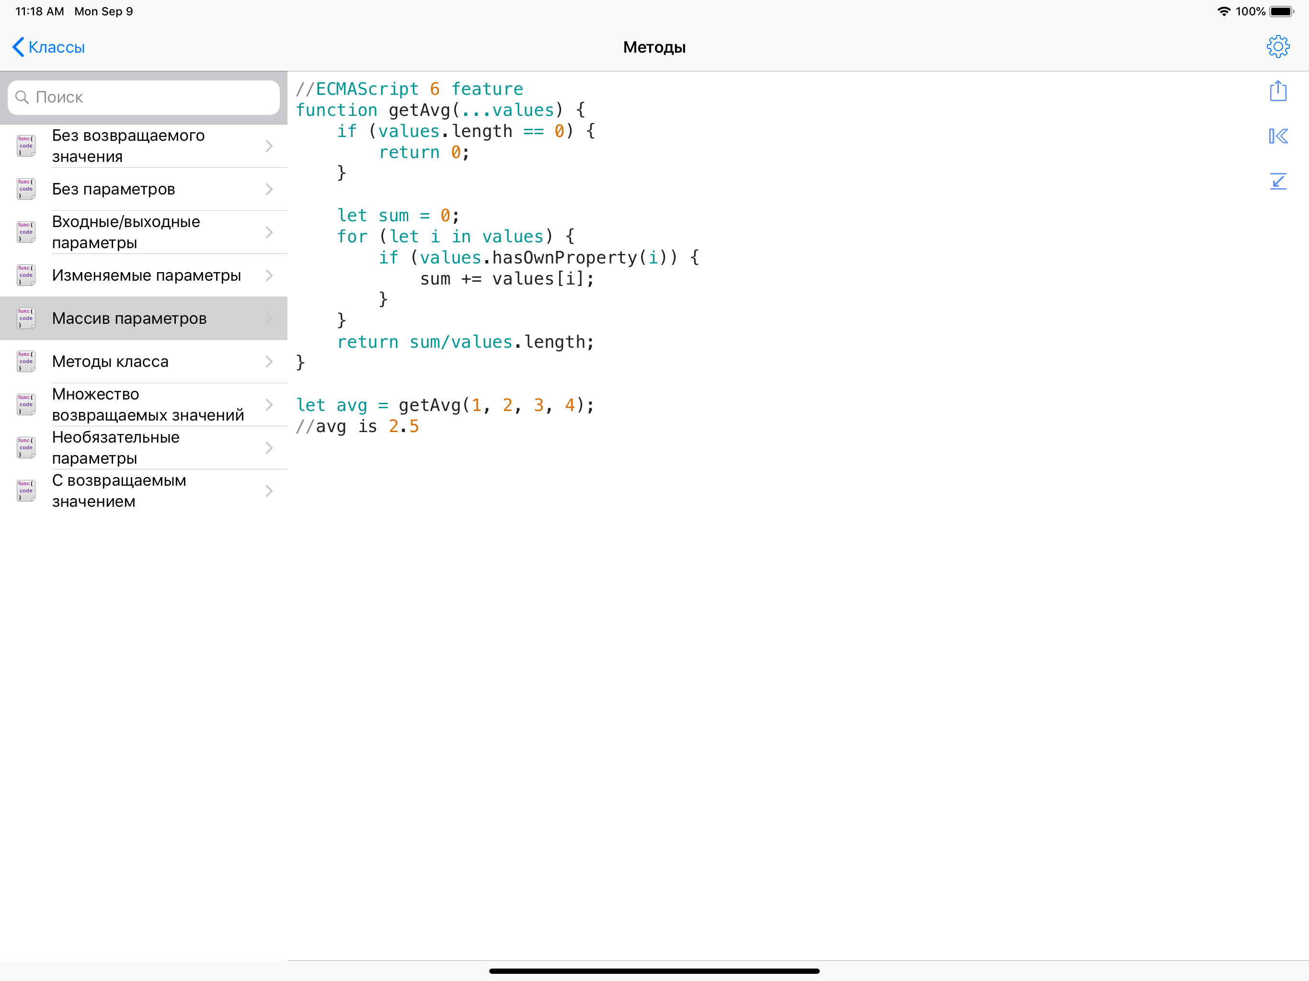The image size is (1309, 981).
Task: Tap the back chevron next to Классы
Action: 18,47
